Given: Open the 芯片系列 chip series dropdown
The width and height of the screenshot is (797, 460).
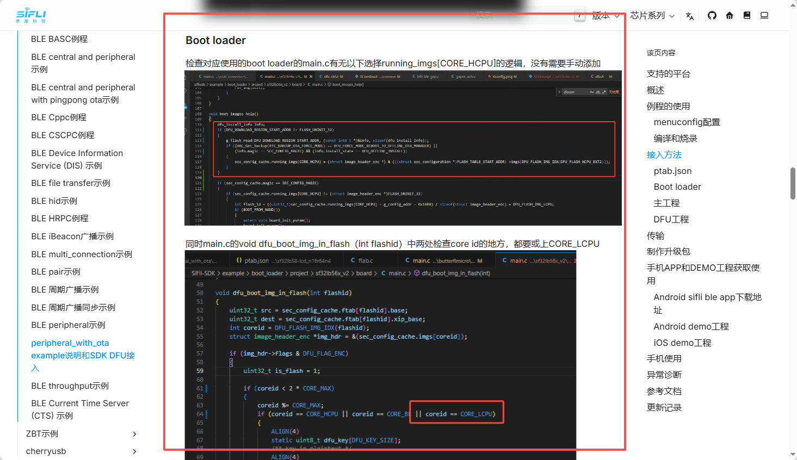Looking at the screenshot, I should click(x=652, y=16).
